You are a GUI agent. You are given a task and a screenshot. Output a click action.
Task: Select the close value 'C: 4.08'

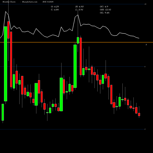pos(55,10)
